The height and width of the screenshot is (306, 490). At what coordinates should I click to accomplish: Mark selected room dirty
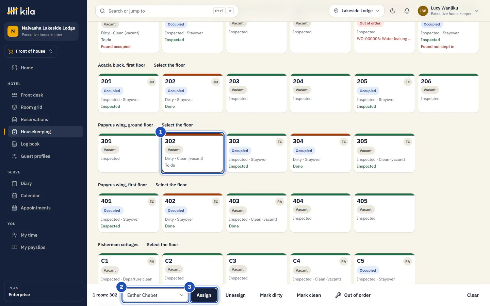point(271,295)
